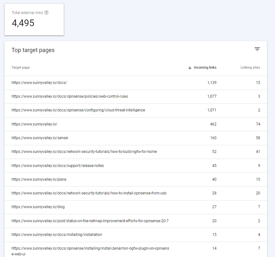Click incoming links value 14
Screen dimensions: 275x257
point(214,248)
